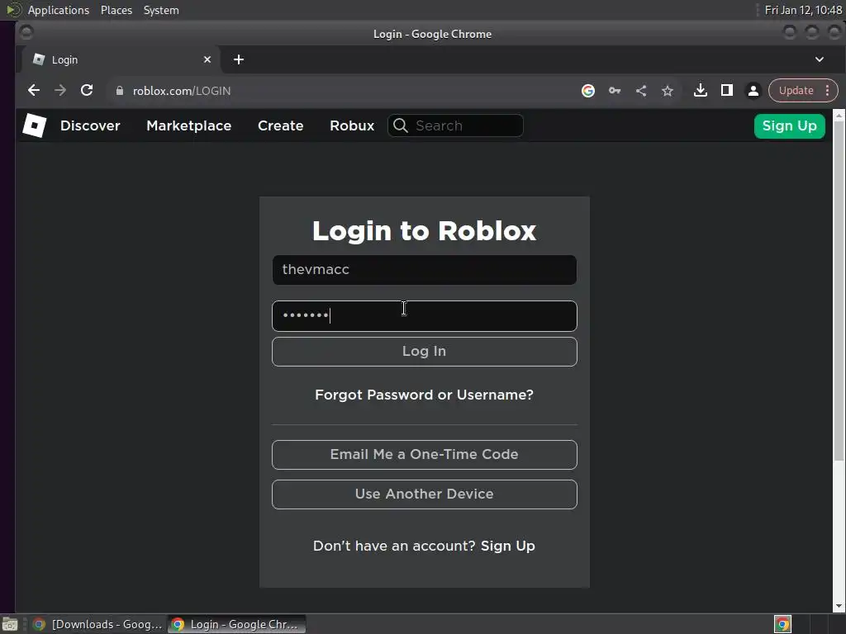Open Chrome three-dot menu
846x634 pixels.
coord(827,91)
